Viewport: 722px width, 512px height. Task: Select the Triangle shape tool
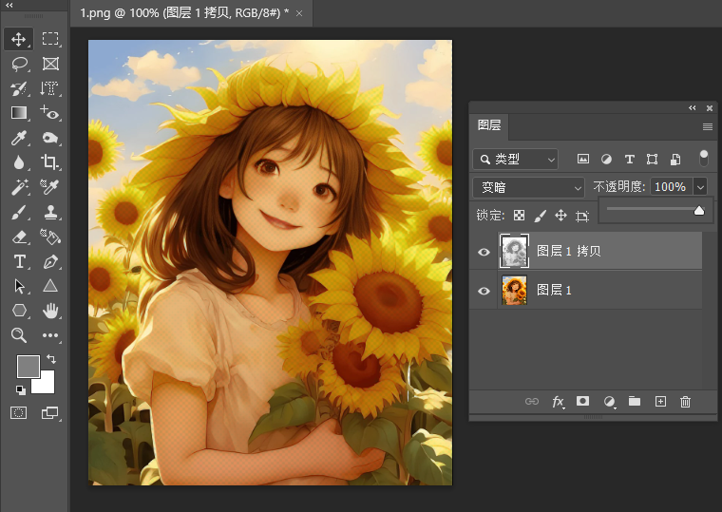[50, 286]
